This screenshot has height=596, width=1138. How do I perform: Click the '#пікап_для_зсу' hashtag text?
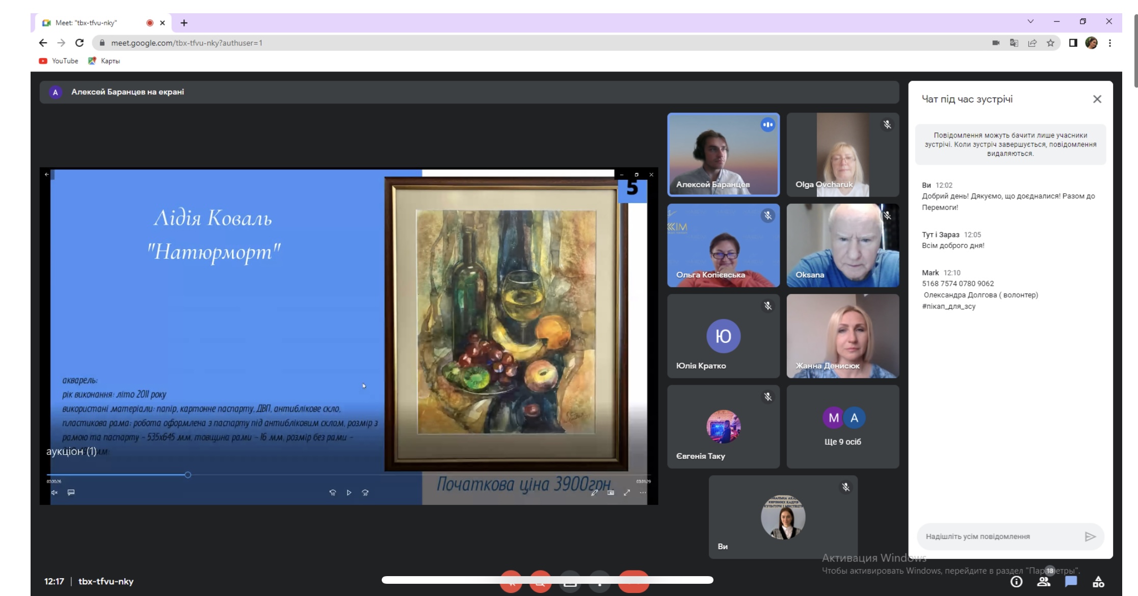point(949,307)
